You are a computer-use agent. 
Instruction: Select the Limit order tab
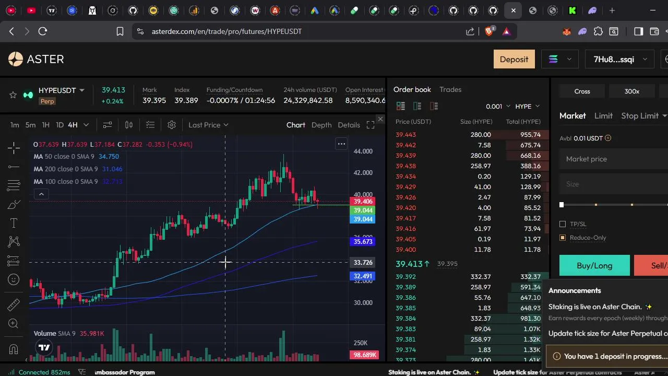click(603, 115)
